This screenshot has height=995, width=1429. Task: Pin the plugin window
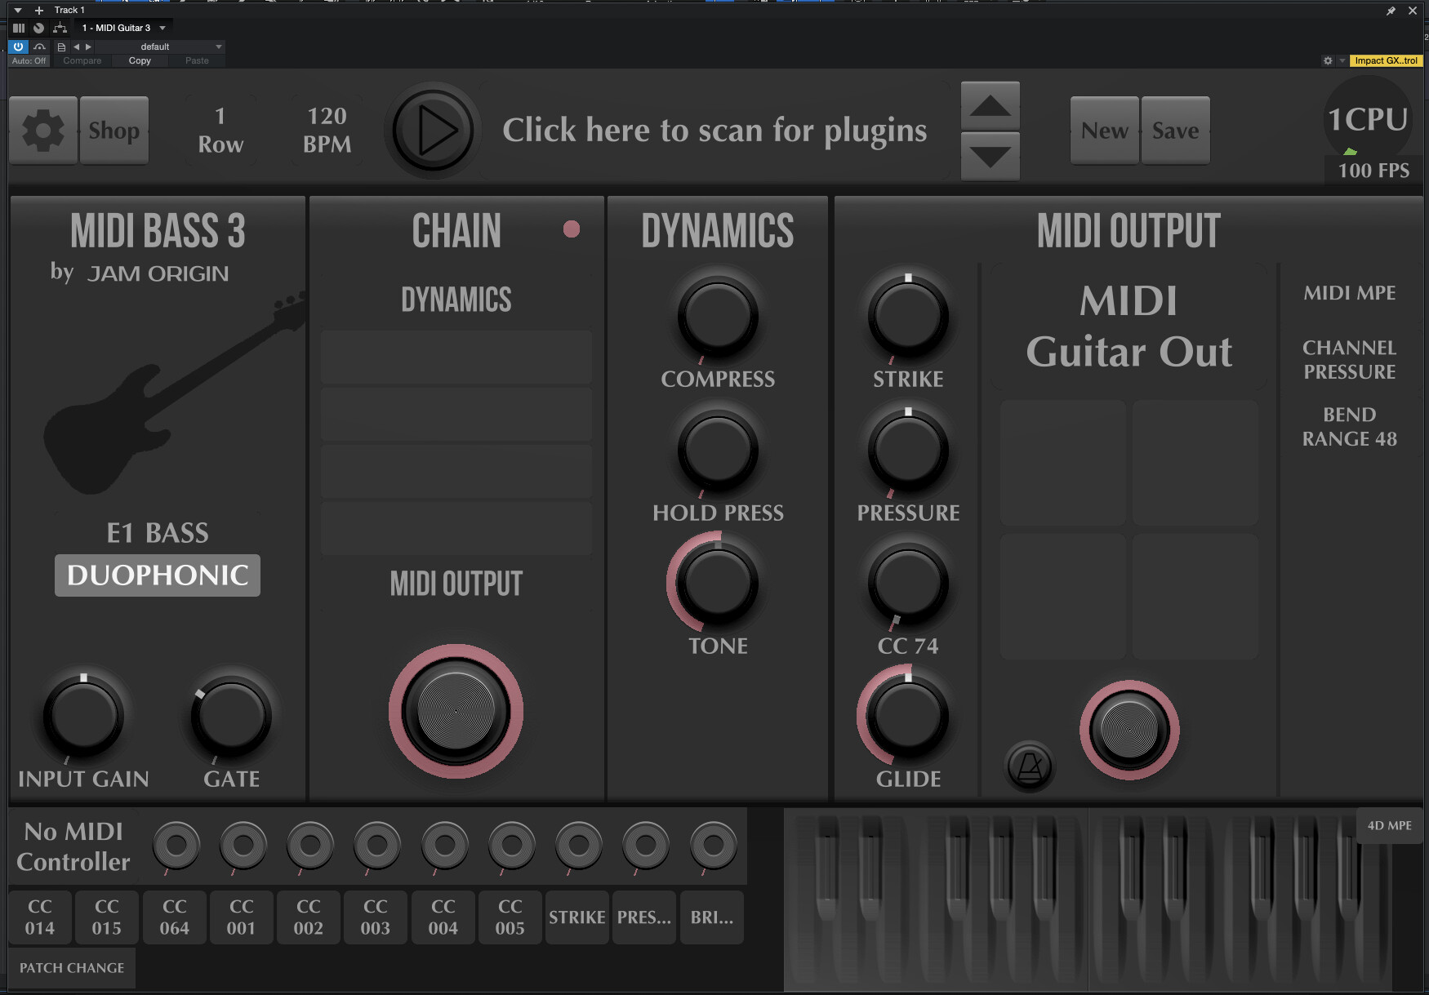pyautogui.click(x=1391, y=11)
